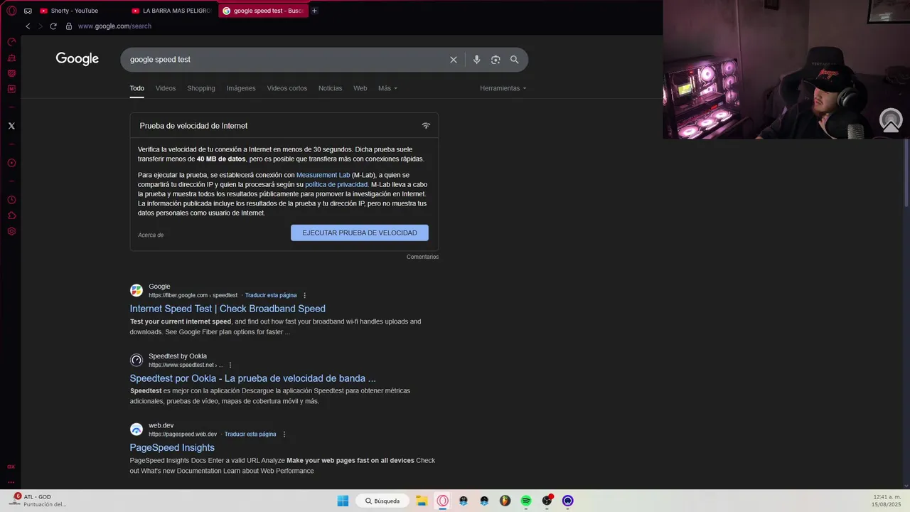Open options dots for Google Fiber result
910x512 pixels.
(x=305, y=295)
